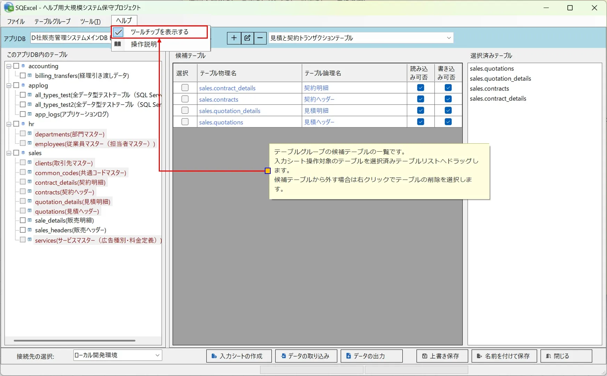Screen dimensions: 607x376
Task: Click the schema icon next to applog
Action: coord(23,85)
